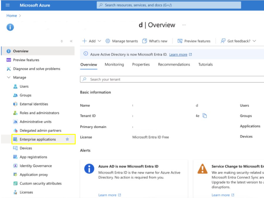Screen dimensions: 264x198
Task: Go to Home breadcrumb
Action: [12, 16]
